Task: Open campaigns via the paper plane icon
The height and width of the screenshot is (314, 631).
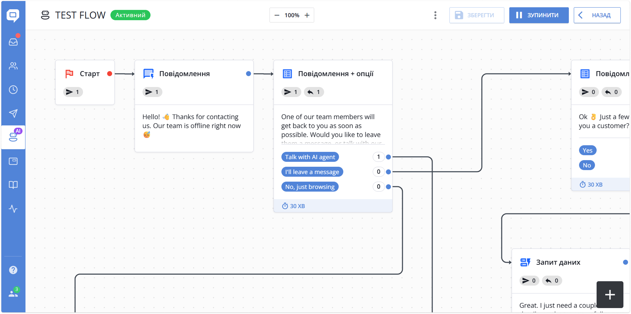Action: tap(13, 113)
